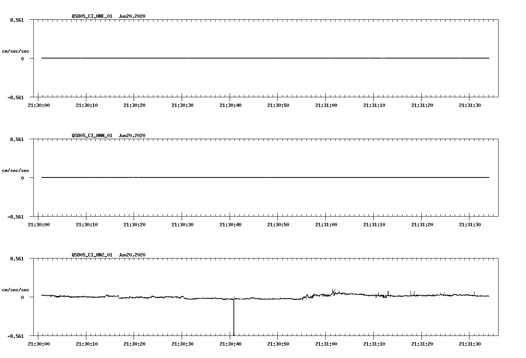Click 21:30:20 time label on HNN axis

[x=134, y=225]
